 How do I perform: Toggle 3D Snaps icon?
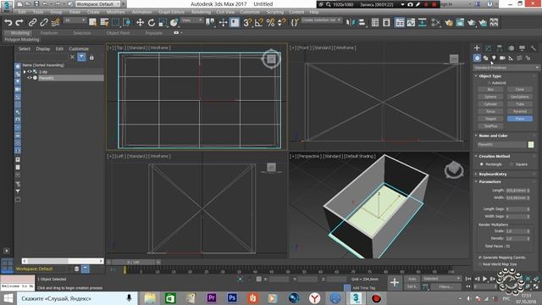(x=247, y=23)
